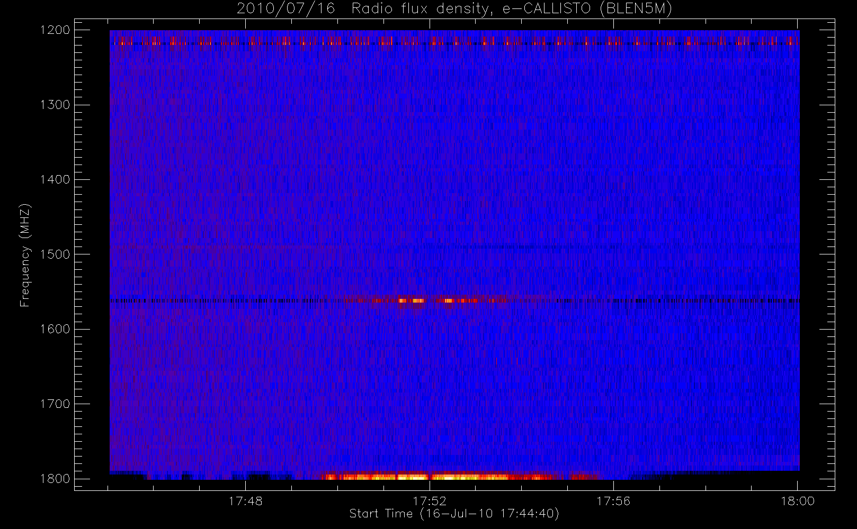The height and width of the screenshot is (529, 857).
Task: Click the 1700 frequency tick label
Action: pyautogui.click(x=55, y=404)
